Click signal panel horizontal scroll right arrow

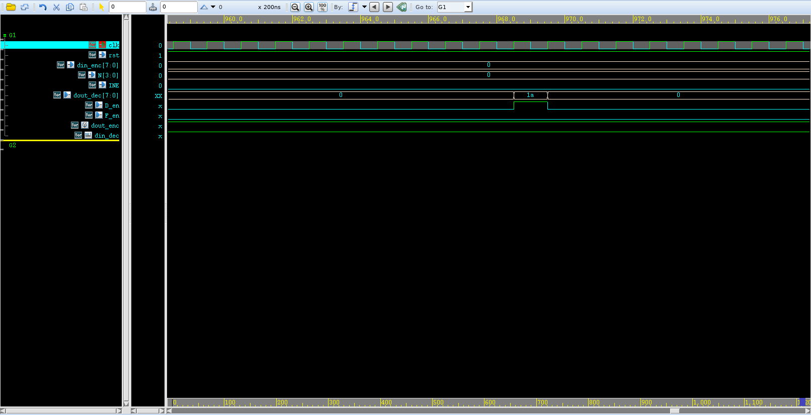pyautogui.click(x=119, y=410)
